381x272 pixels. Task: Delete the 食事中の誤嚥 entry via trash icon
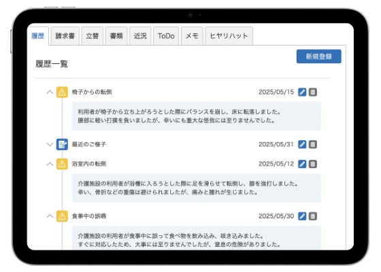pyautogui.click(x=313, y=216)
